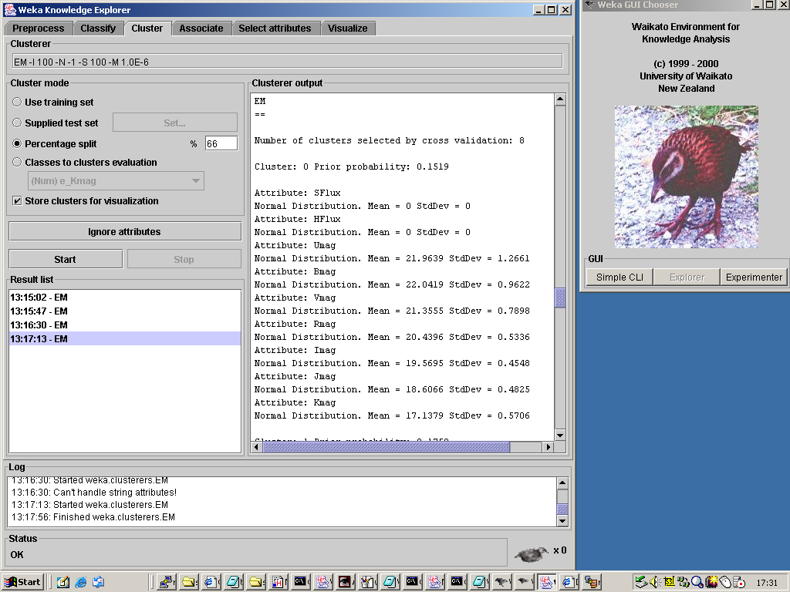Select the Use training set option
This screenshot has height=592, width=790.
[17, 102]
